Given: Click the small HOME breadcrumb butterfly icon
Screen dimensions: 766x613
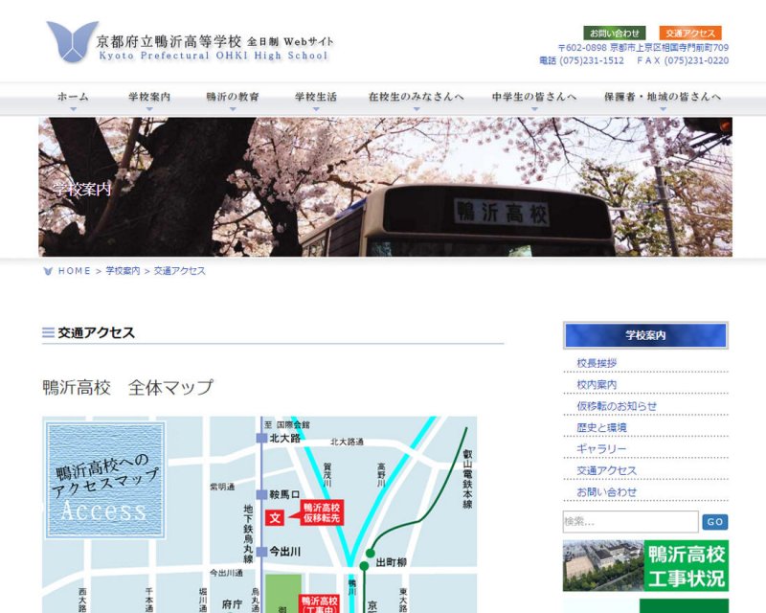Looking at the screenshot, I should tap(48, 271).
